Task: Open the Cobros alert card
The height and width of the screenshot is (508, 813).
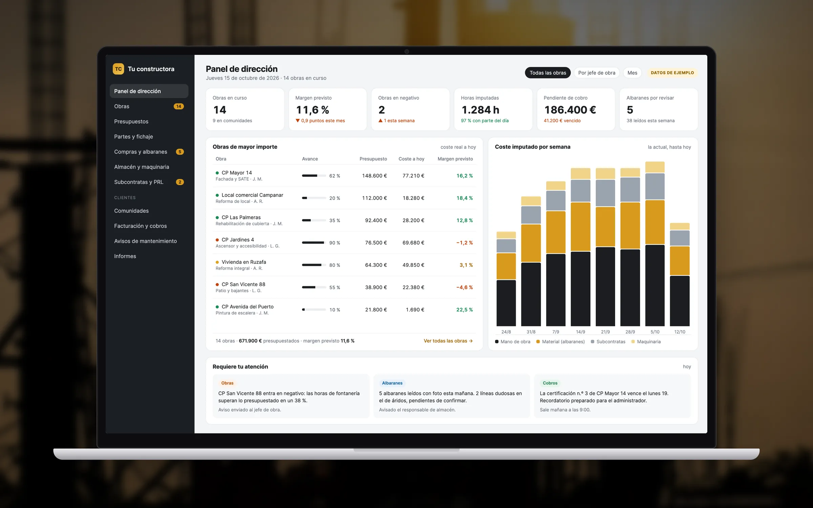Action: (x=612, y=396)
